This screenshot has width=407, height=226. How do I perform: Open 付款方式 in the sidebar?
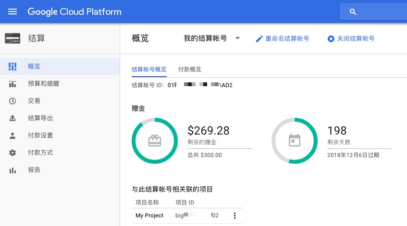60,153
